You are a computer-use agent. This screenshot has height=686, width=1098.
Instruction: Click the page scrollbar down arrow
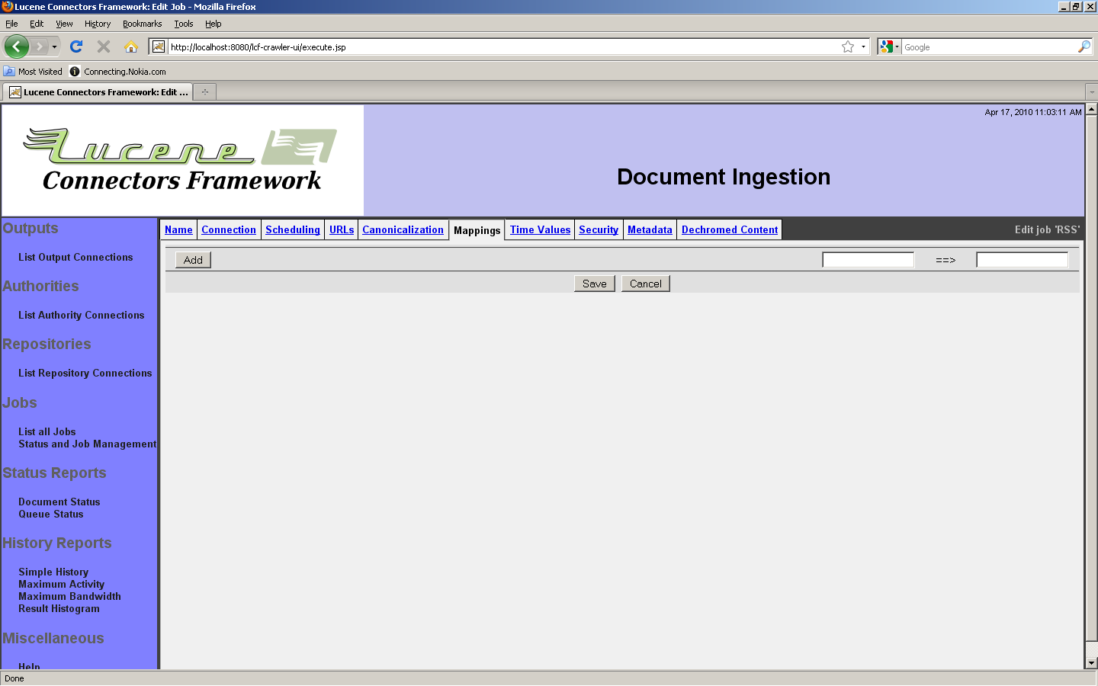[x=1091, y=663]
